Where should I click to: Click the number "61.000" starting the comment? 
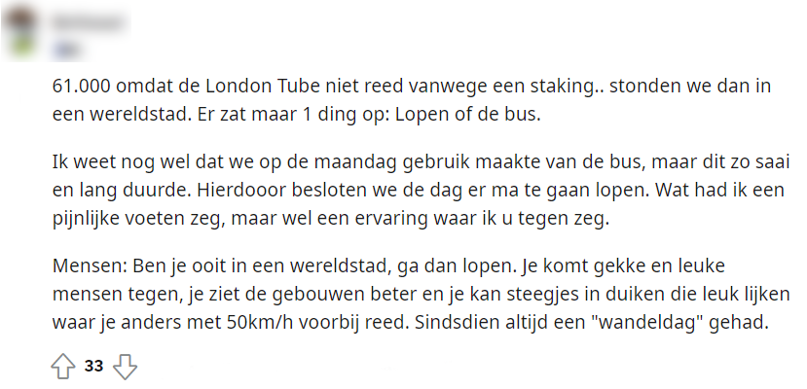click(x=80, y=87)
